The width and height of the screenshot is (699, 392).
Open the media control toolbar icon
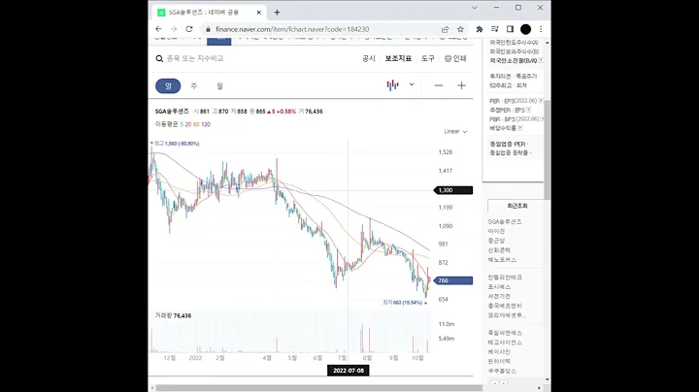click(x=495, y=29)
